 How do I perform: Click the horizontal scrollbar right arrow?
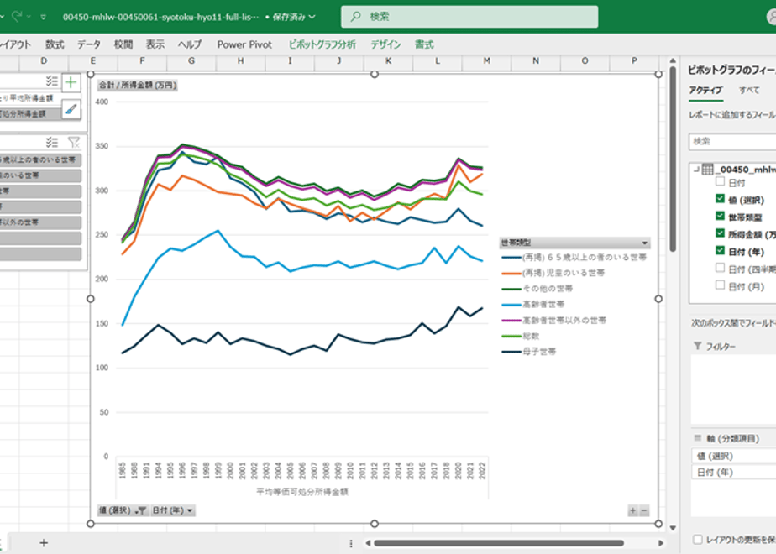[661, 543]
